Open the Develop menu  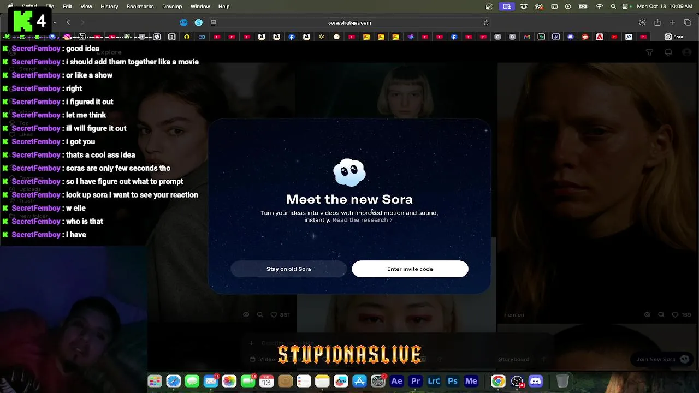(172, 7)
